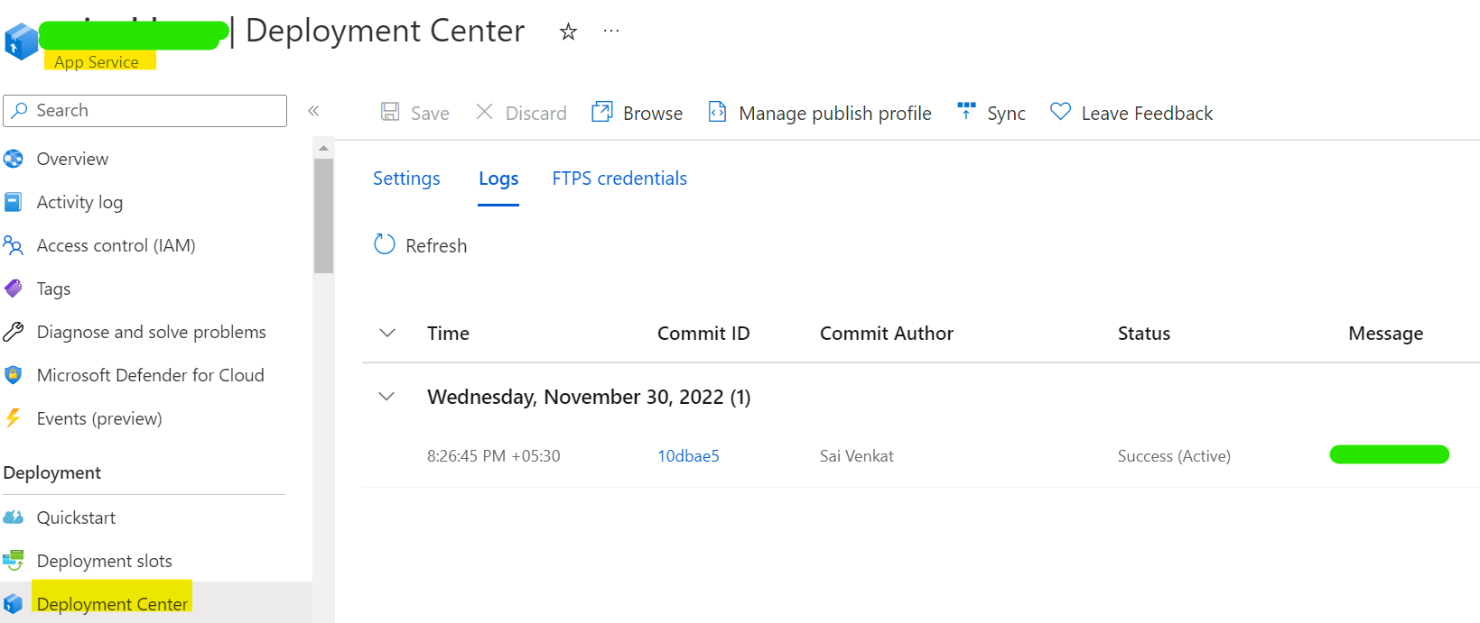This screenshot has height=623, width=1480.
Task: Collapse the sidebar with the double chevron
Action: [x=314, y=111]
